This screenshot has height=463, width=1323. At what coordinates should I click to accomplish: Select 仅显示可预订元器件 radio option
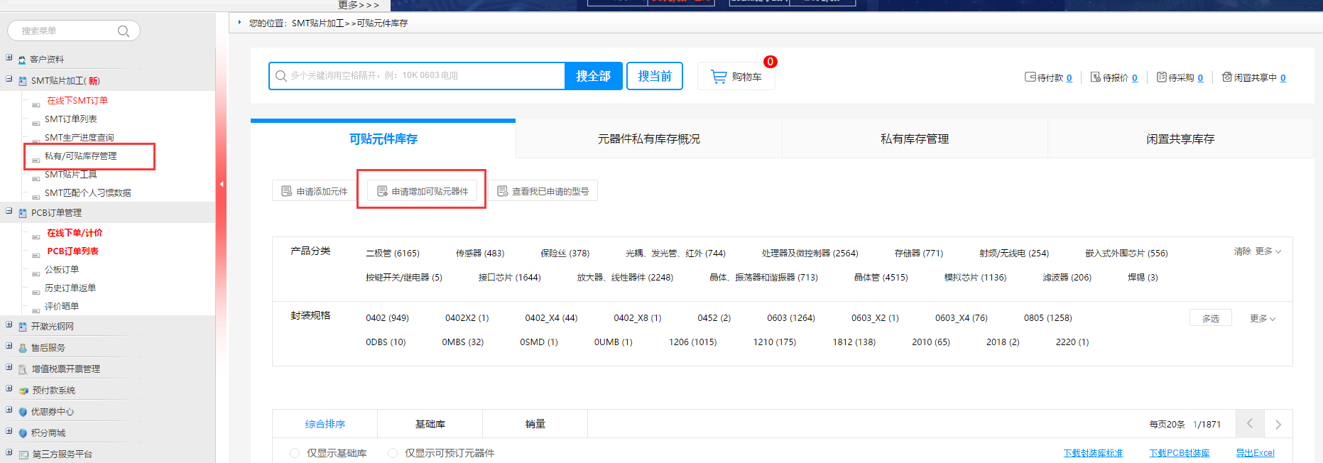click(393, 453)
